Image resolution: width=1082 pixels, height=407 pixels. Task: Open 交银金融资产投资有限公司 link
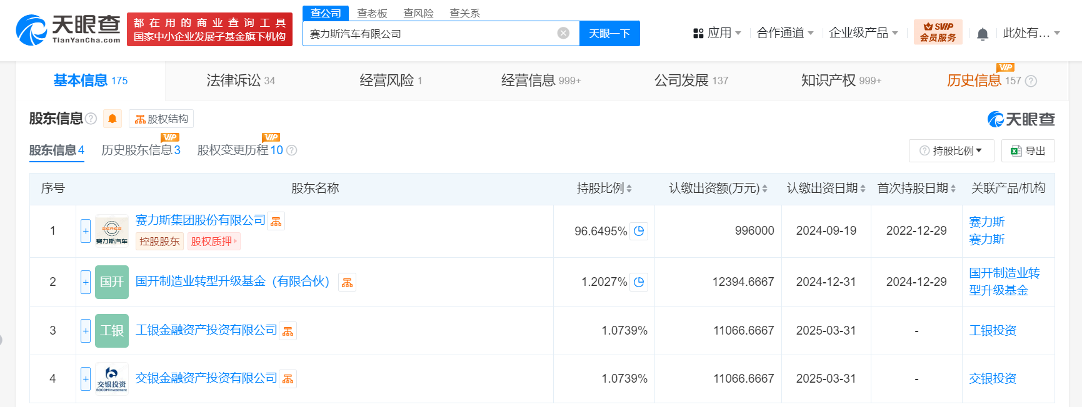[206, 378]
